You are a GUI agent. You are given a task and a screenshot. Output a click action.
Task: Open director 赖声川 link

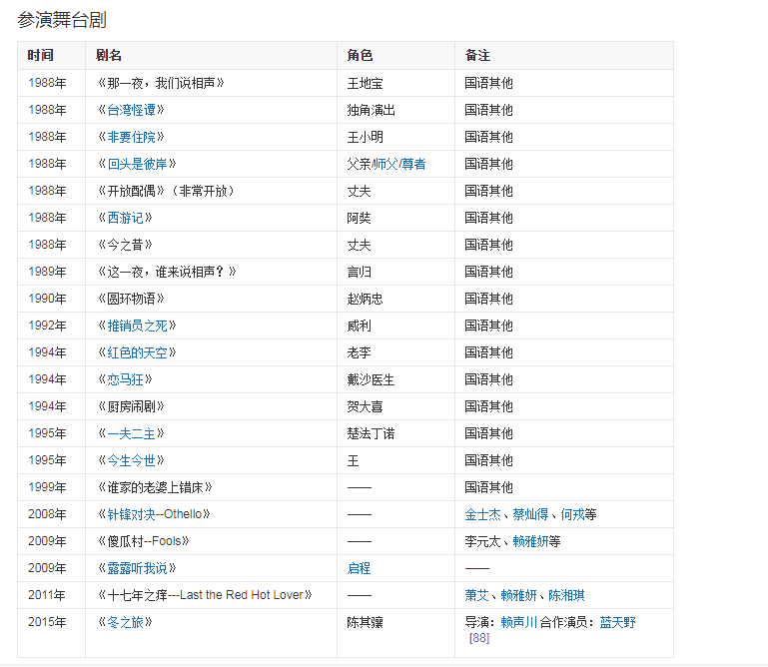tap(518, 622)
